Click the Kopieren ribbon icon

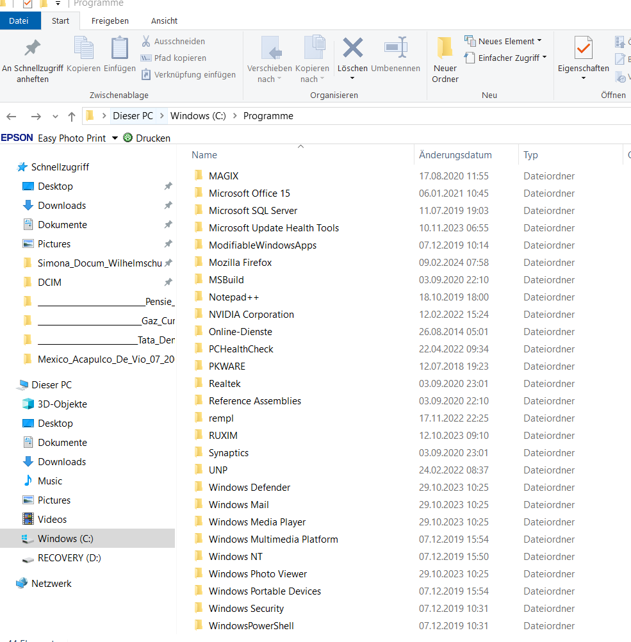(83, 48)
